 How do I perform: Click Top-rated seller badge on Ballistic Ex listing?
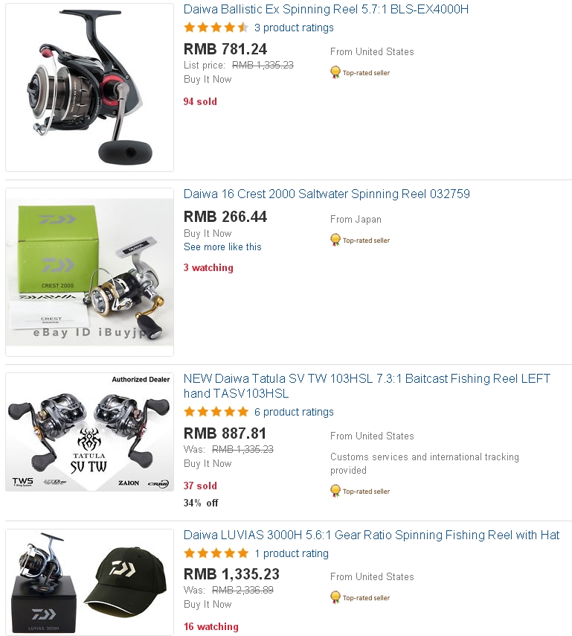coord(361,73)
